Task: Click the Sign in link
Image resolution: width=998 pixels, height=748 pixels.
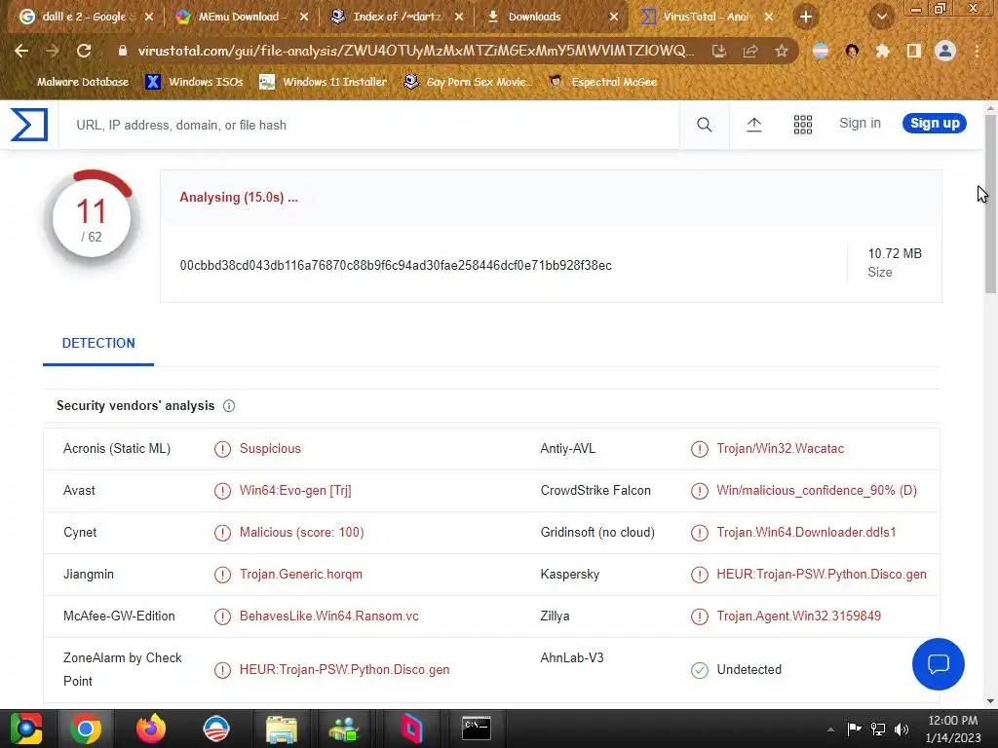Action: (860, 124)
